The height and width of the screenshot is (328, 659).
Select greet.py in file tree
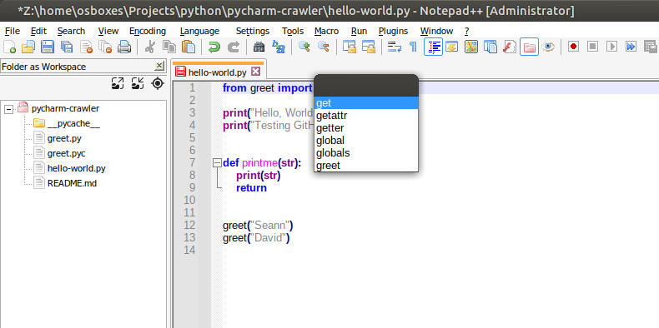(x=64, y=138)
